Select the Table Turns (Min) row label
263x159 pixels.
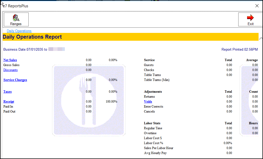pyautogui.click(x=157, y=80)
